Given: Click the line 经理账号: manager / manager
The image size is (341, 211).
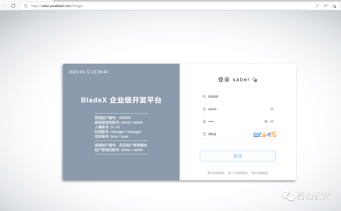Looking at the screenshot, I should pyautogui.click(x=118, y=132).
